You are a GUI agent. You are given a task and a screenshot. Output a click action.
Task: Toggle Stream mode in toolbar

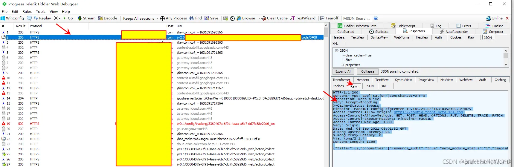[x=86, y=18]
